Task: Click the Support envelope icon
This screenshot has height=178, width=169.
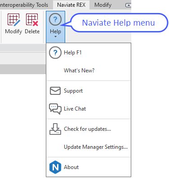Action: pos(55,91)
